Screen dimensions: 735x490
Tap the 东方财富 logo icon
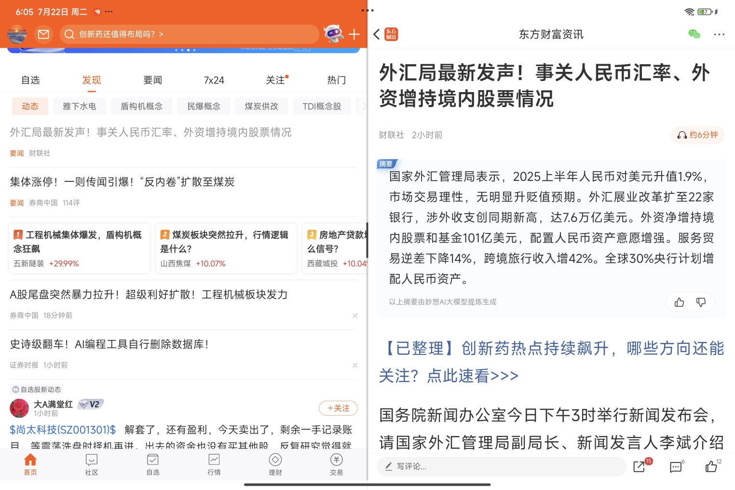(x=391, y=34)
